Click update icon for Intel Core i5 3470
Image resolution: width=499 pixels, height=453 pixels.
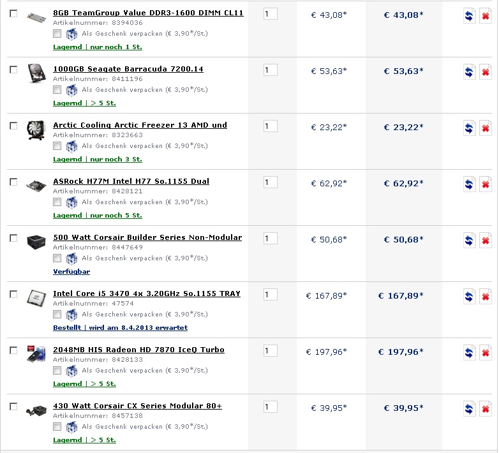point(469,297)
